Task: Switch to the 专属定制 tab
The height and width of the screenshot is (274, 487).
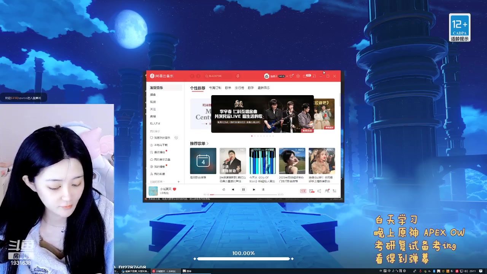Action: pos(215,88)
